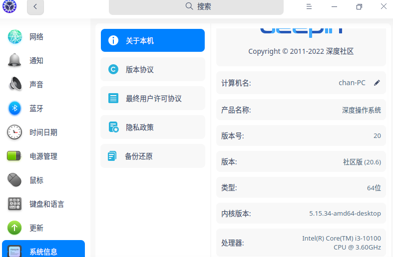The height and width of the screenshot is (257, 393).
Task: Open the 通知 bell icon
Action: (x=14, y=60)
